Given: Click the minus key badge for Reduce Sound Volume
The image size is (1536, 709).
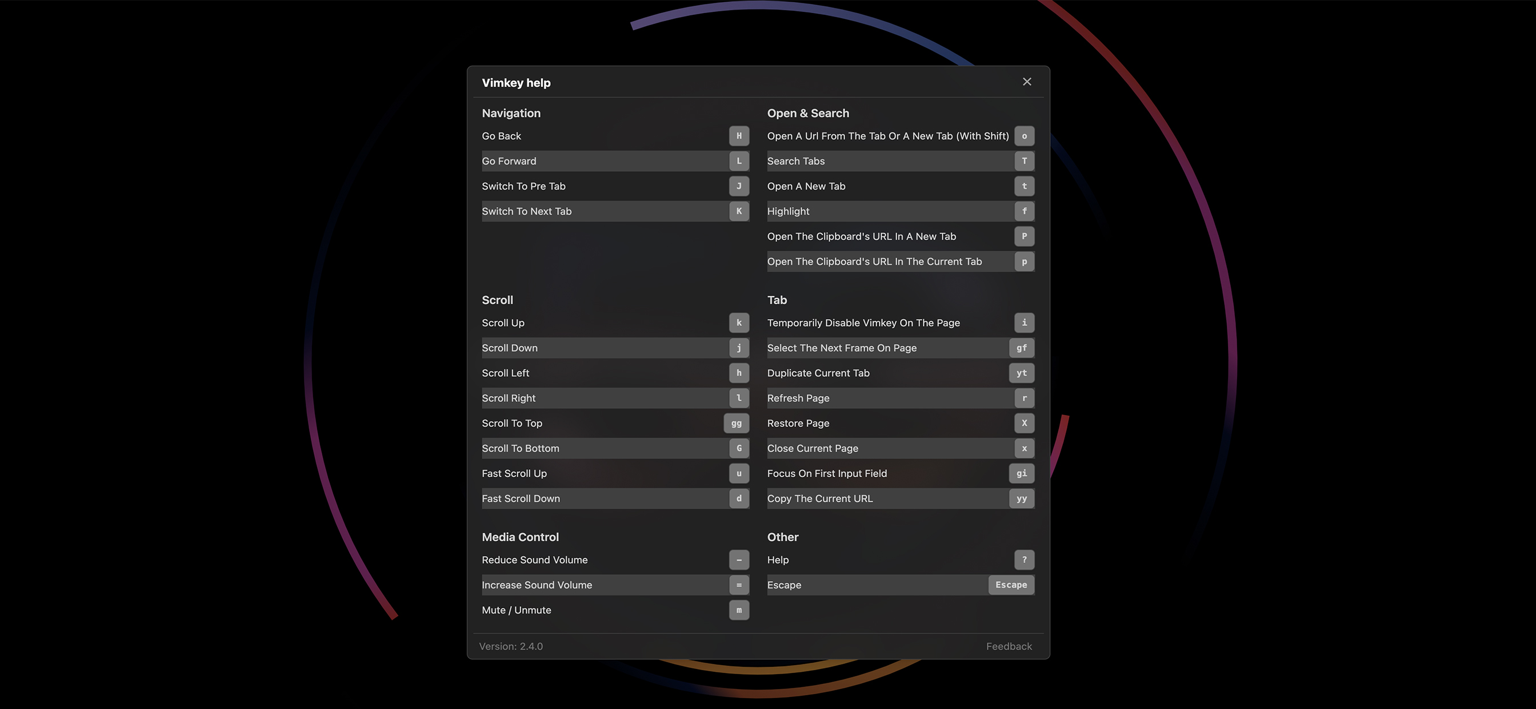Looking at the screenshot, I should 739,559.
